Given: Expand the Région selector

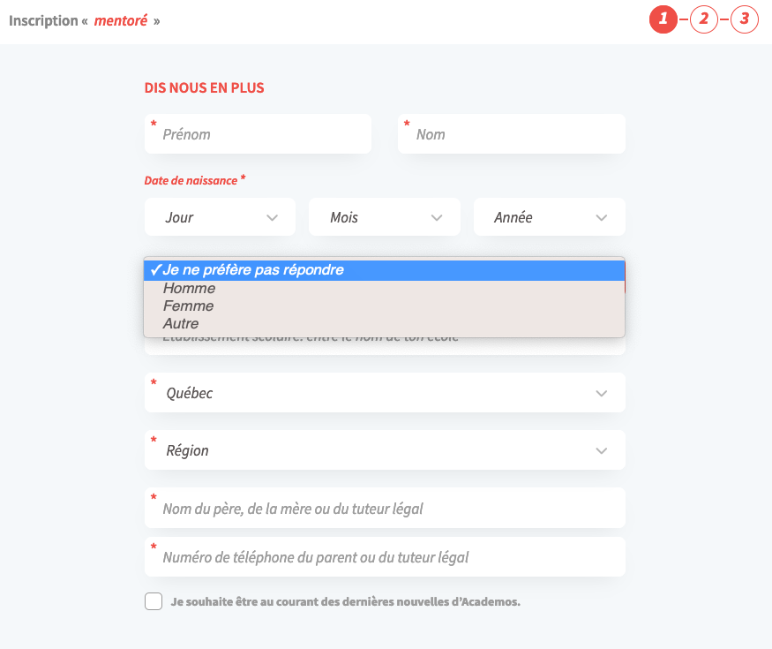Looking at the screenshot, I should tap(385, 450).
